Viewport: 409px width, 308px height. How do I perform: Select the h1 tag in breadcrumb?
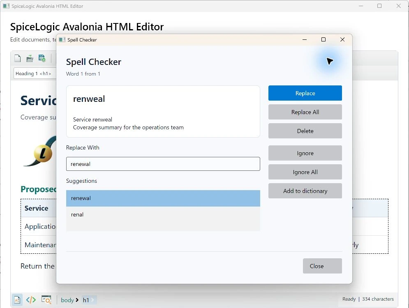coord(86,300)
